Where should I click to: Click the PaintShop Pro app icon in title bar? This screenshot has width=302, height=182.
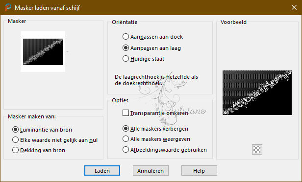coord(8,7)
